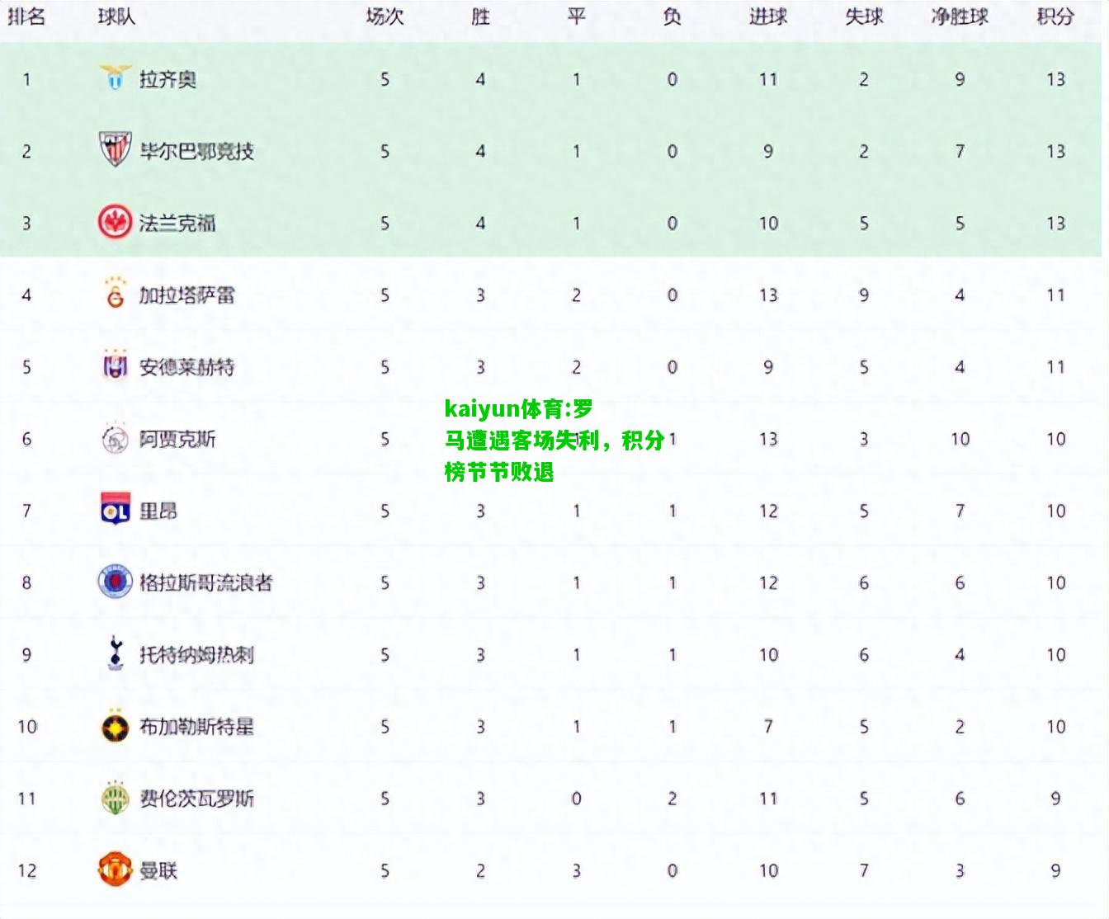The image size is (1109, 919).
Task: Select the 积分 points column header
Action: click(x=1055, y=16)
